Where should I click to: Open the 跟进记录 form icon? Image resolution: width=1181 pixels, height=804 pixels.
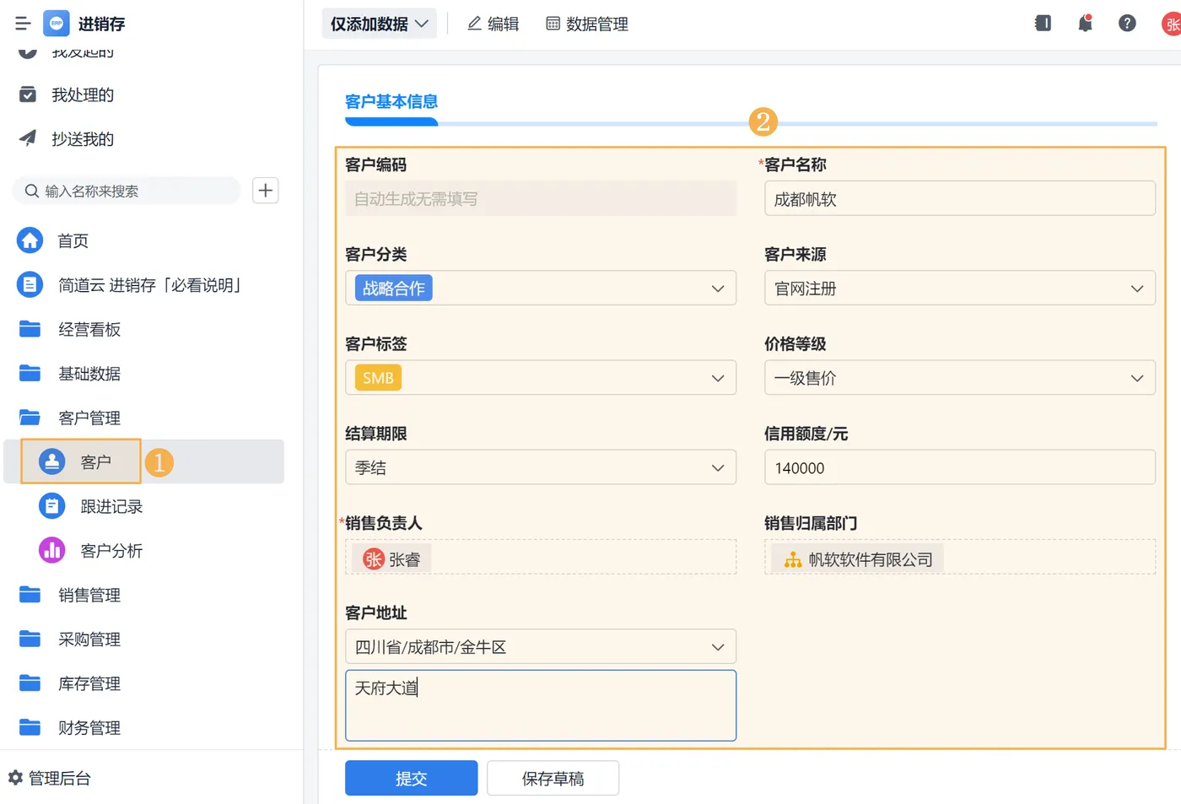click(x=52, y=506)
